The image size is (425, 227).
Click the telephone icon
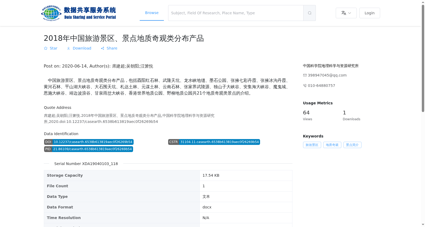[x=305, y=86]
